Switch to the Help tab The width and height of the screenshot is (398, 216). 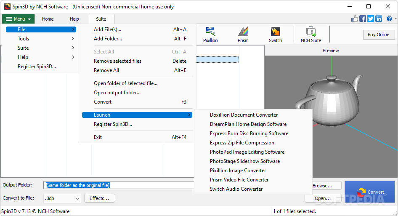click(x=74, y=19)
